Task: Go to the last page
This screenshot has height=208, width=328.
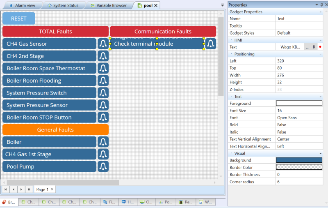Action: click(29, 190)
